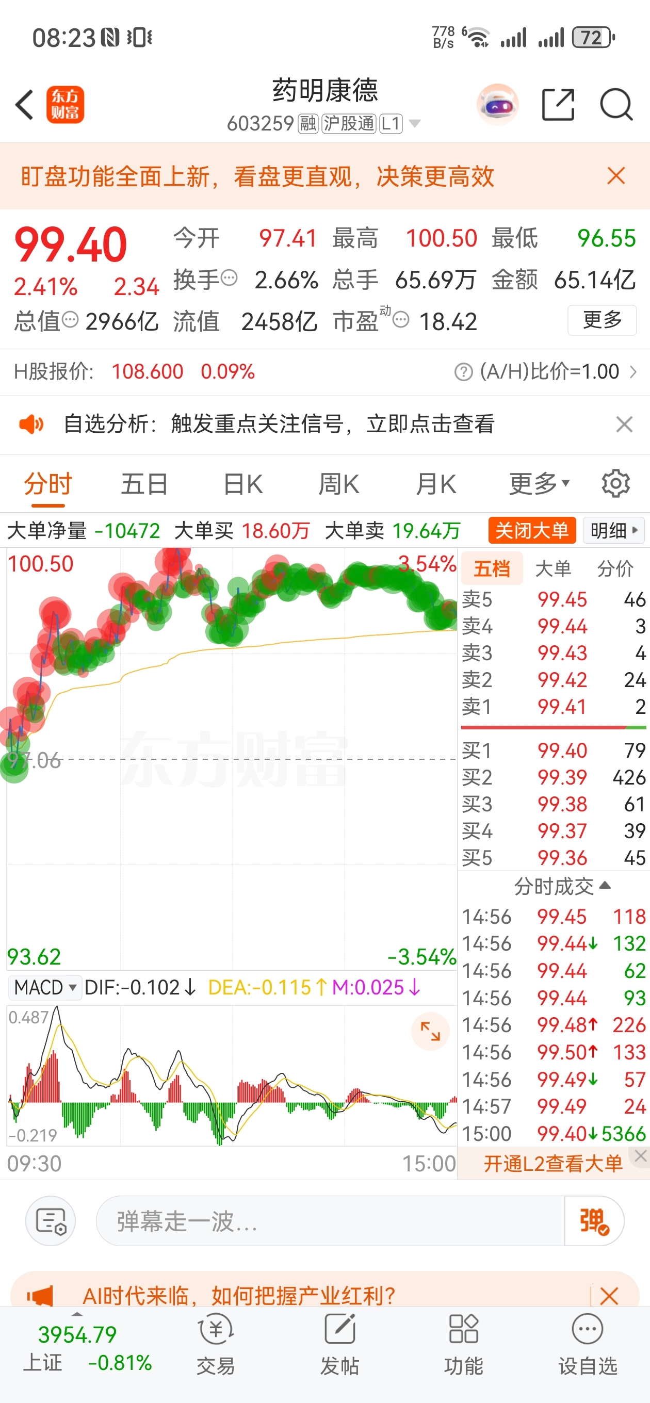Expand the 上证 index bar arrow
The width and height of the screenshot is (650, 1403).
coord(77,1315)
